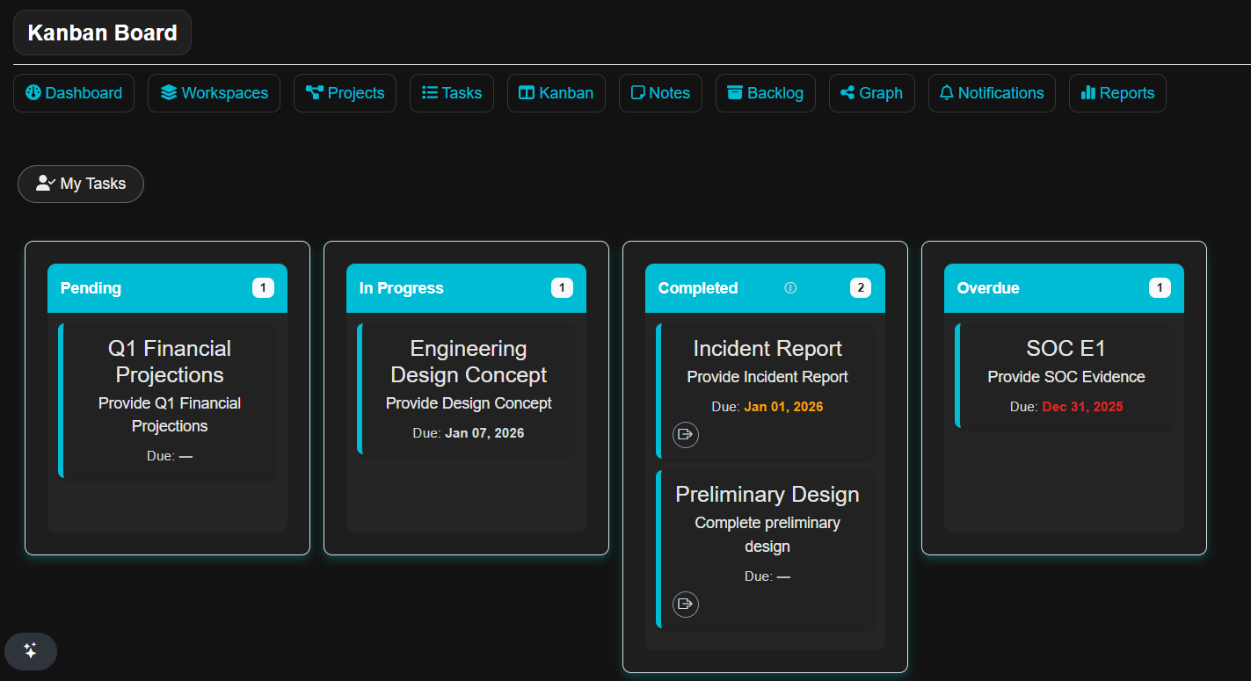Image resolution: width=1251 pixels, height=681 pixels.
Task: Click the count badge on Pending column
Action: 263,286
